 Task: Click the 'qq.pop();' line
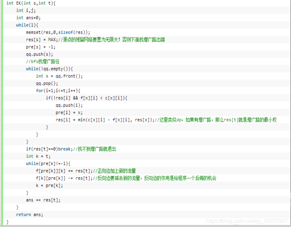tap(47, 84)
